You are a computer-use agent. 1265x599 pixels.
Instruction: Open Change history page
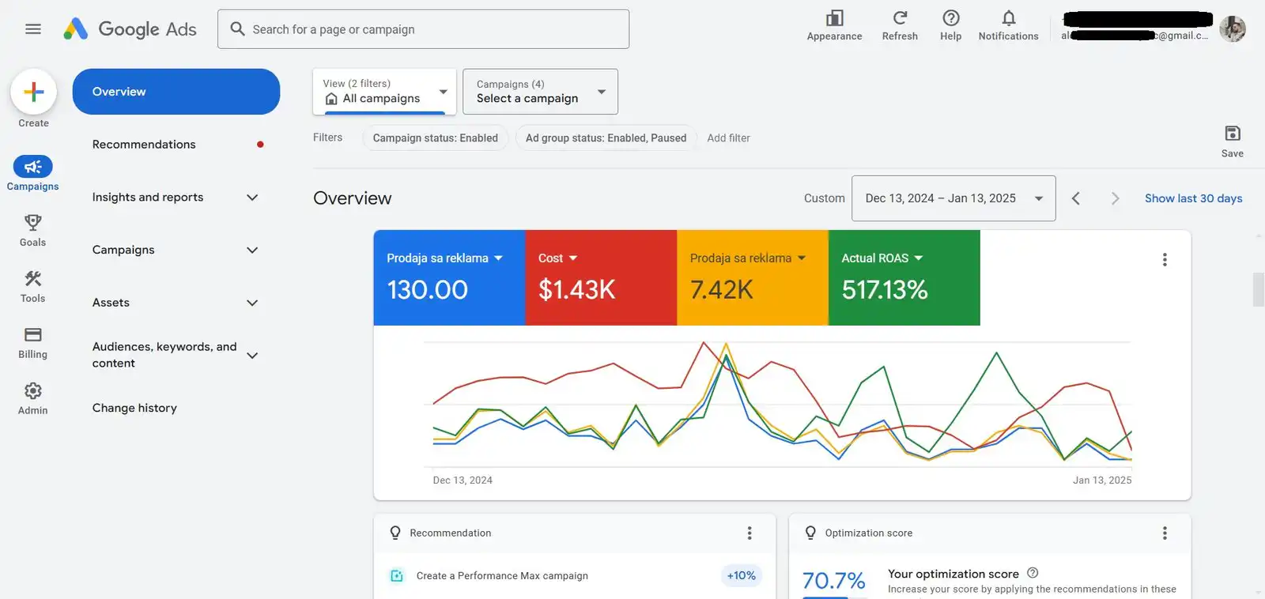(134, 408)
